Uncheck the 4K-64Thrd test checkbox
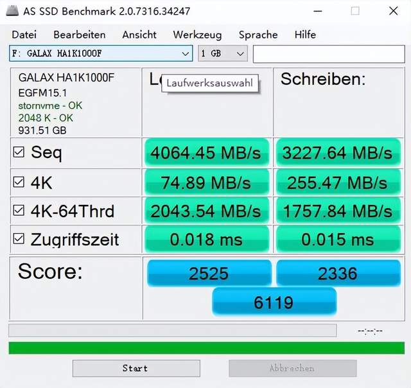 tap(19, 210)
